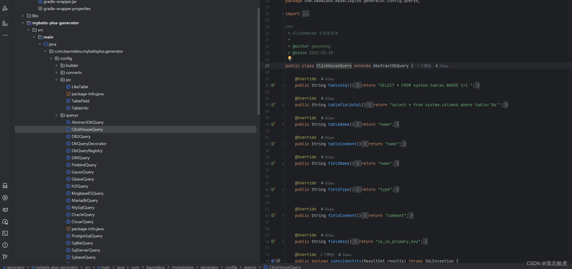Click the querys breadcrumb in navigation bar
The width and height of the screenshot is (572, 269).
pyautogui.click(x=250, y=267)
